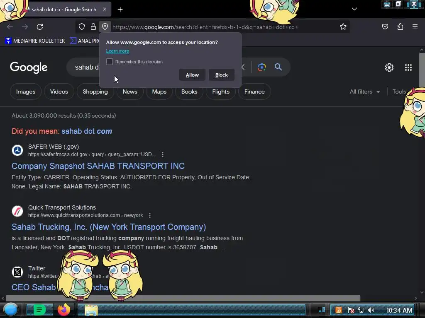The width and height of the screenshot is (425, 318).
Task: Close the sahab dot co tab
Action: 105,9
